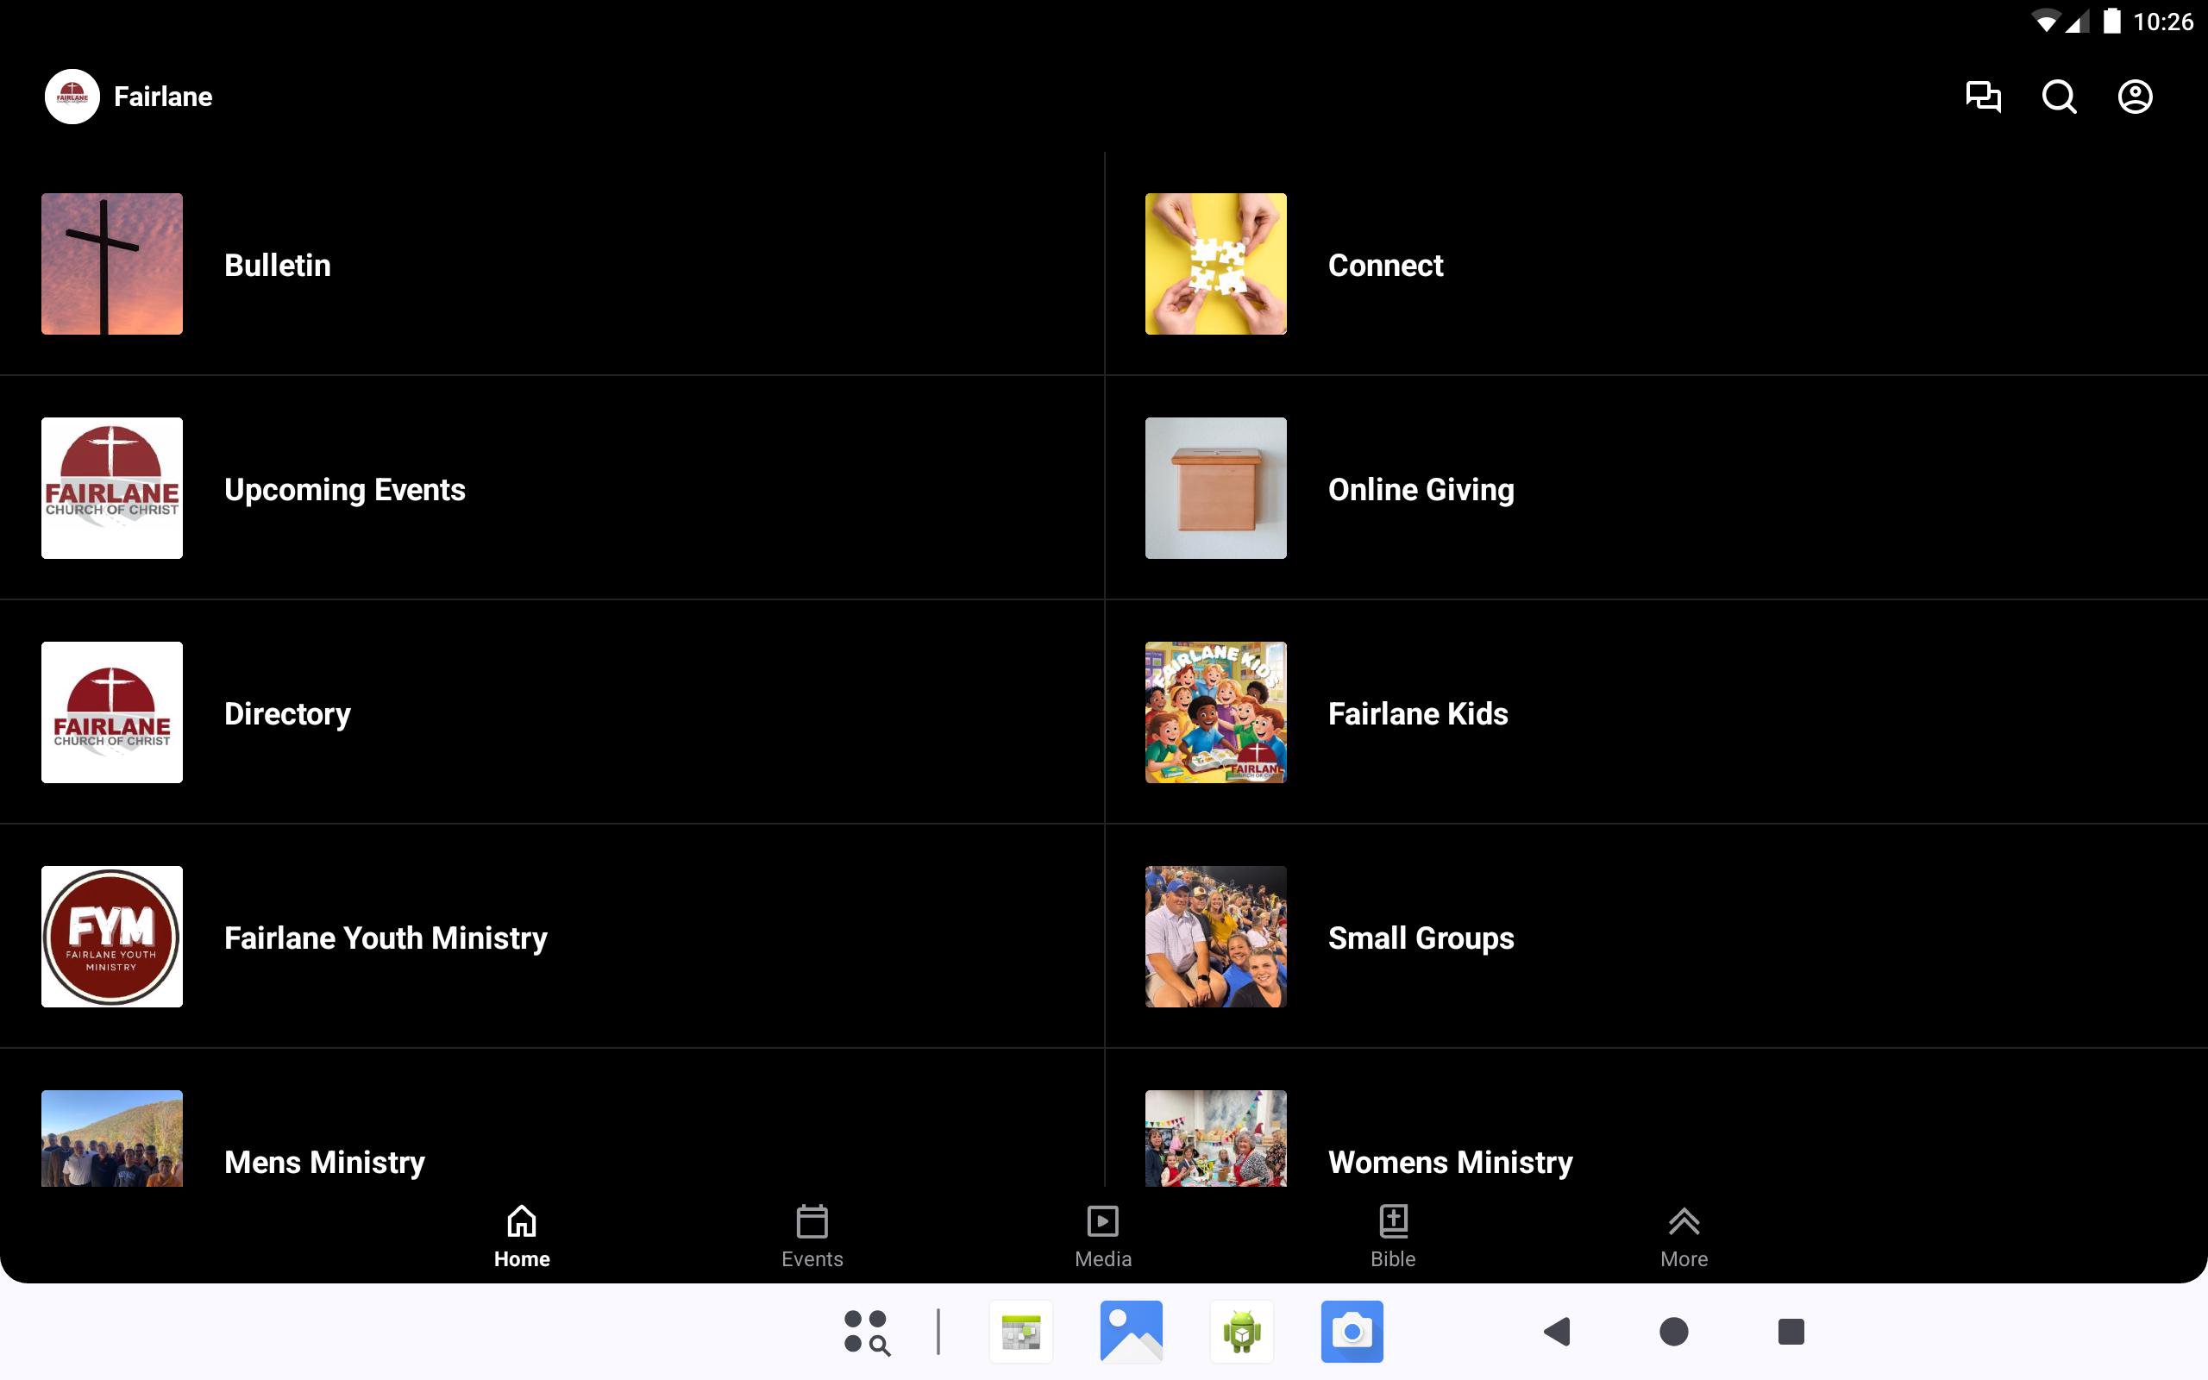Switch to the Media tab
The width and height of the screenshot is (2208, 1380).
(x=1102, y=1236)
